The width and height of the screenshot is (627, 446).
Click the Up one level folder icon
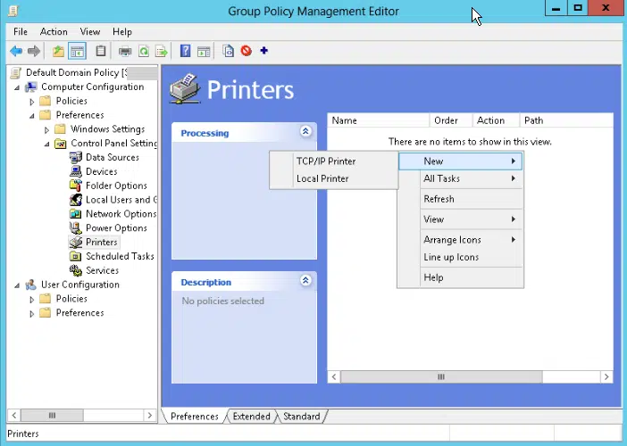pos(58,51)
